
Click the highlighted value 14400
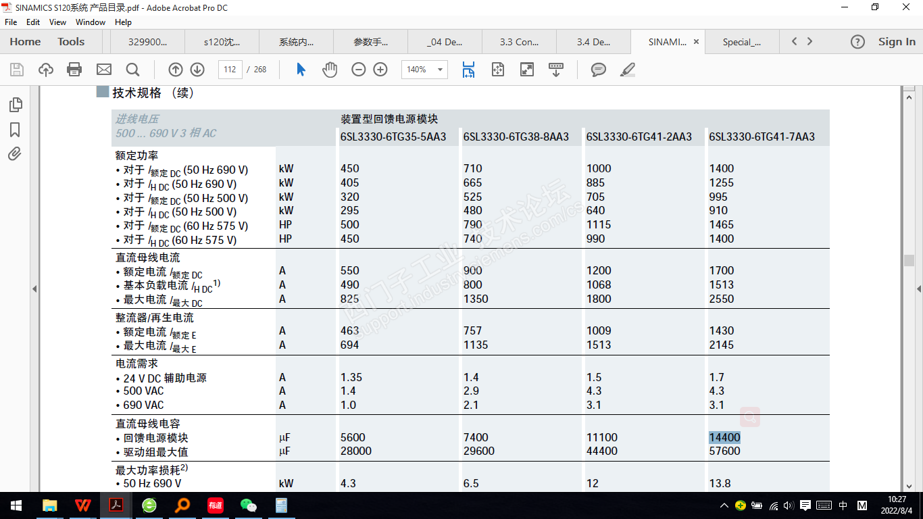pyautogui.click(x=724, y=437)
